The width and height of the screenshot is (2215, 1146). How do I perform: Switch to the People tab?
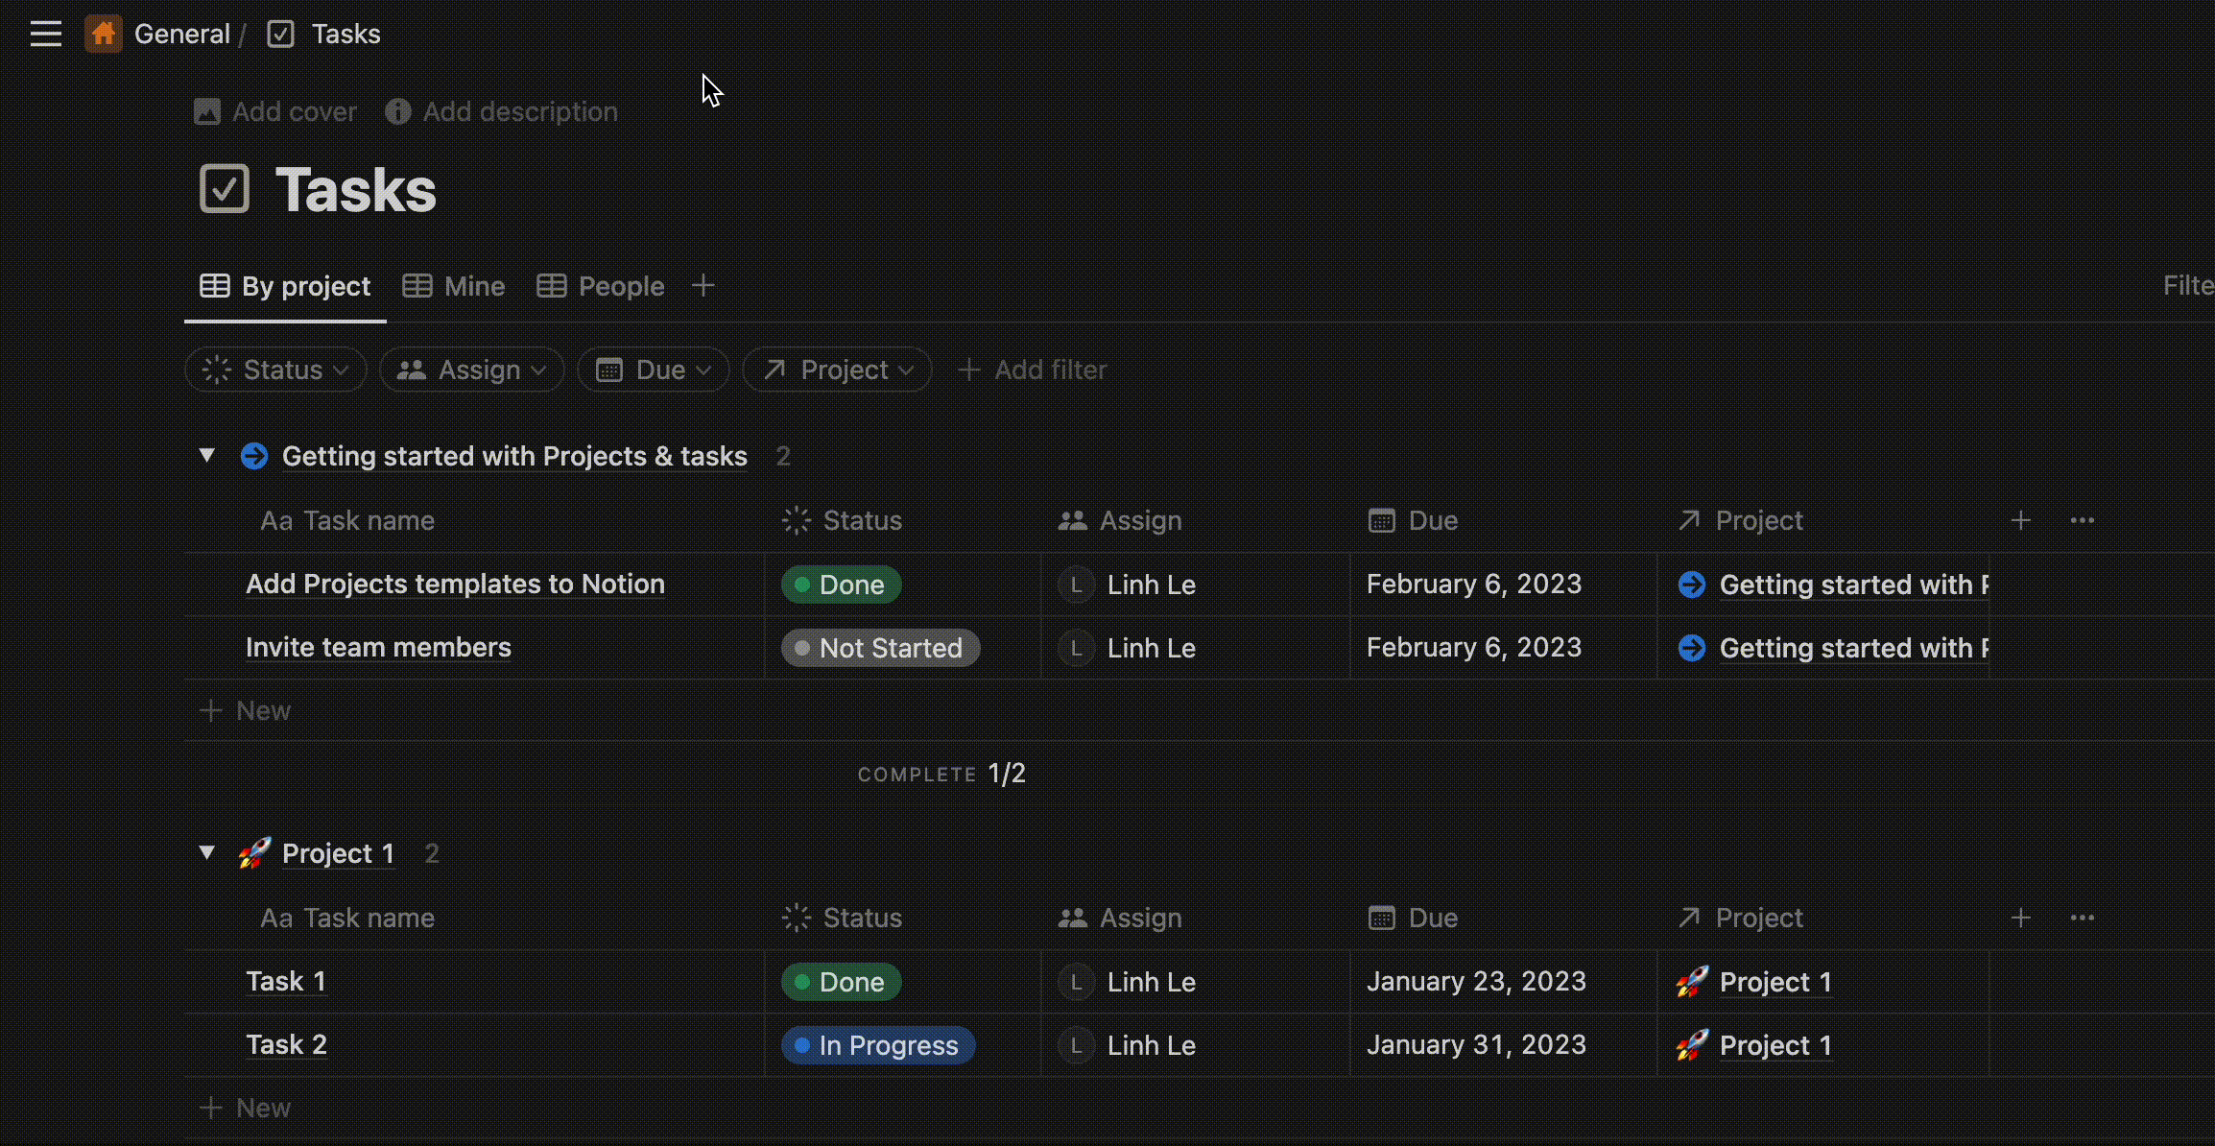(601, 285)
